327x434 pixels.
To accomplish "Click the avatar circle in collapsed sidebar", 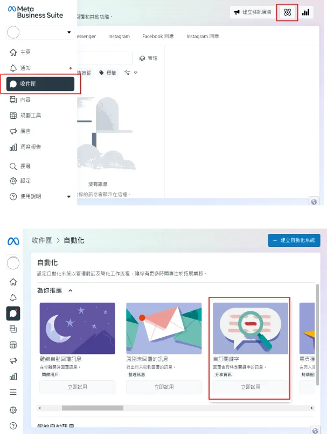I will [x=13, y=262].
